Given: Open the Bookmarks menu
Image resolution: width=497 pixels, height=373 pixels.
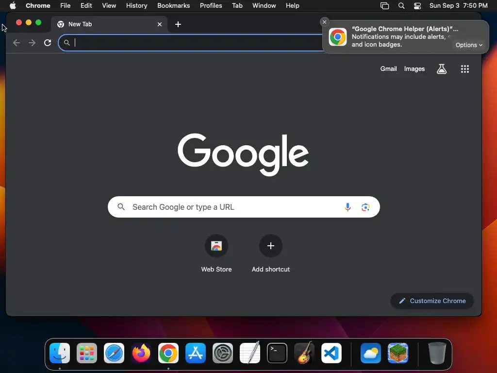Looking at the screenshot, I should 173,6.
